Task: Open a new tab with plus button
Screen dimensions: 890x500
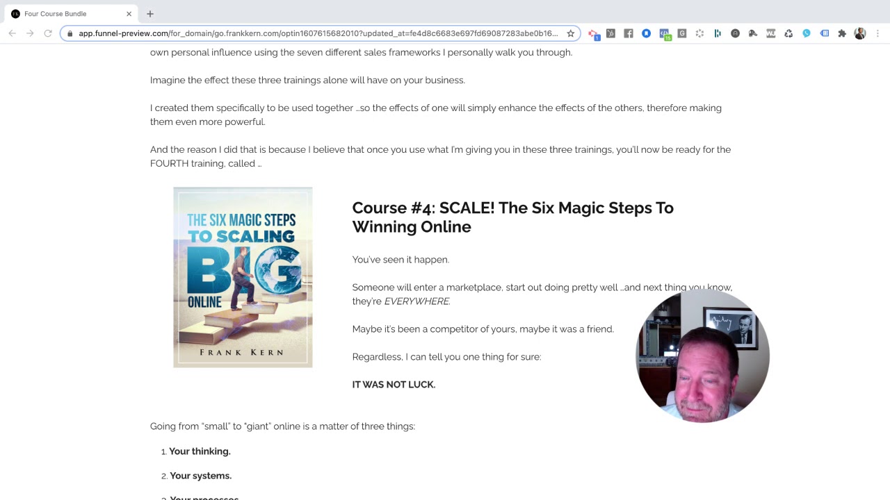Action: tap(150, 14)
